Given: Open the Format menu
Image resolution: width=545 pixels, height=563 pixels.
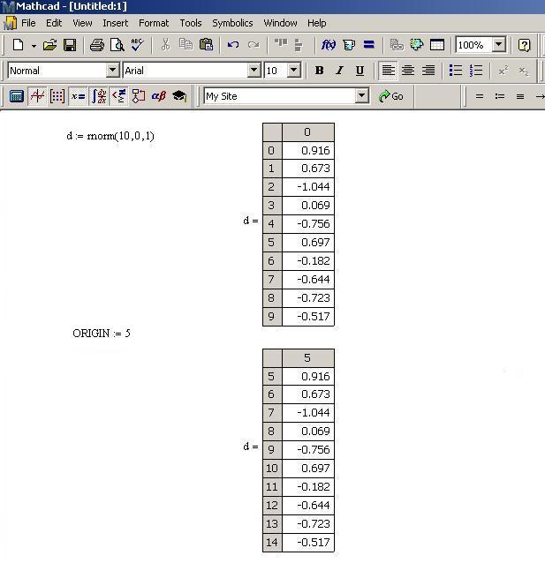Looking at the screenshot, I should click(154, 23).
